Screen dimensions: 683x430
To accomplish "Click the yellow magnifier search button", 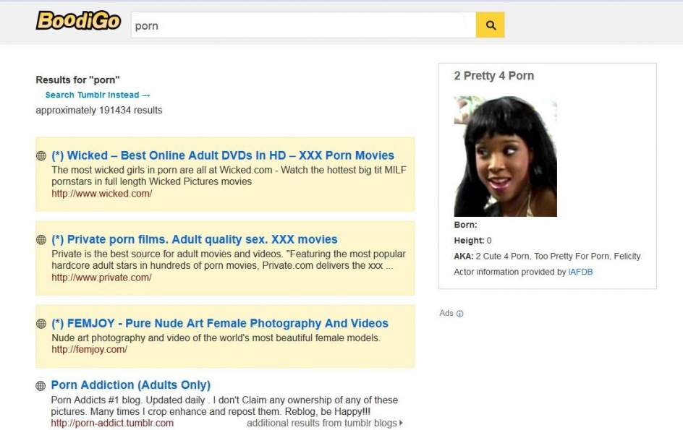I will click(490, 25).
